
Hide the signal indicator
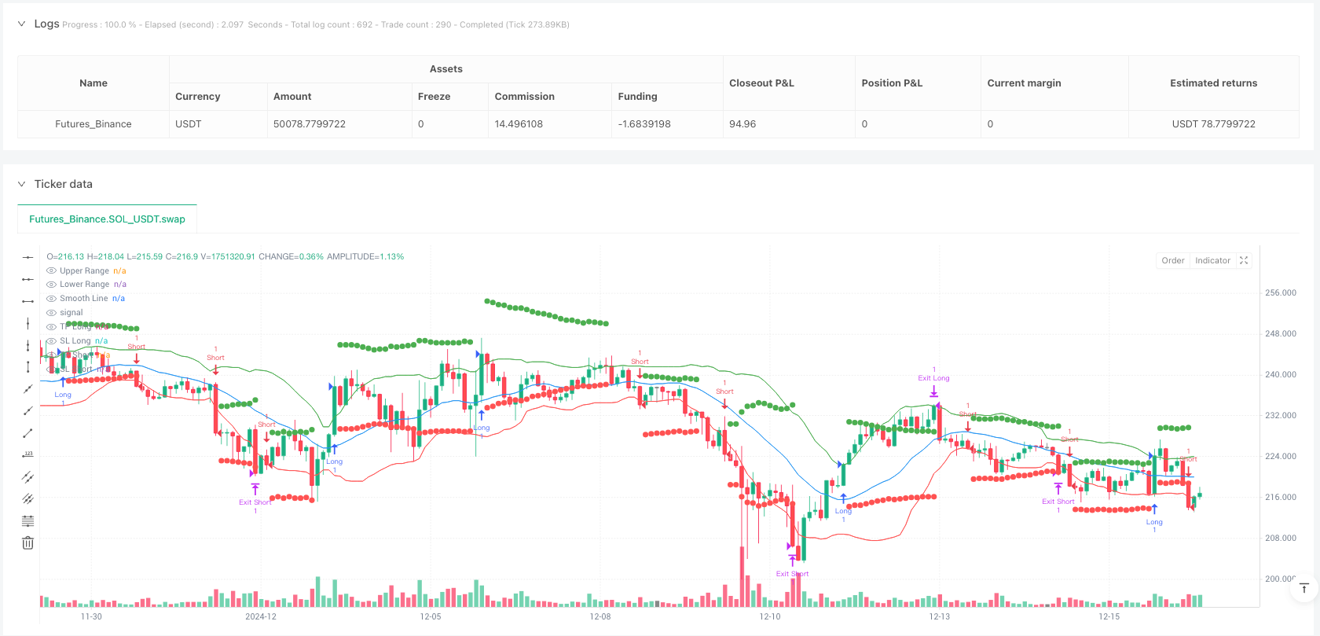52,313
